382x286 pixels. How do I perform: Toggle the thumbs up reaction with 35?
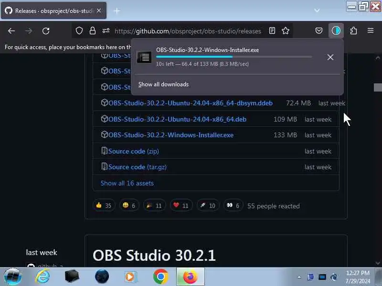click(104, 205)
